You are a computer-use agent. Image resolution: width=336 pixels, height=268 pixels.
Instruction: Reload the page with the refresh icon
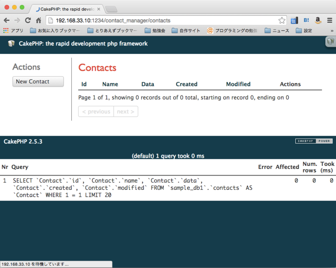pyautogui.click(x=28, y=20)
